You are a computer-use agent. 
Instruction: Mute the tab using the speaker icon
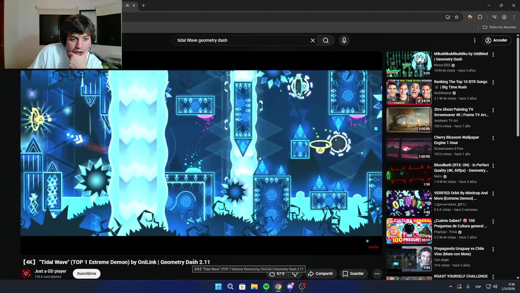(x=127, y=5)
